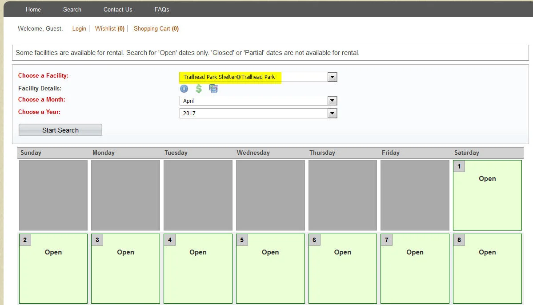Viewport: 533px width, 305px height.
Task: Click the Saturday column header
Action: click(467, 153)
